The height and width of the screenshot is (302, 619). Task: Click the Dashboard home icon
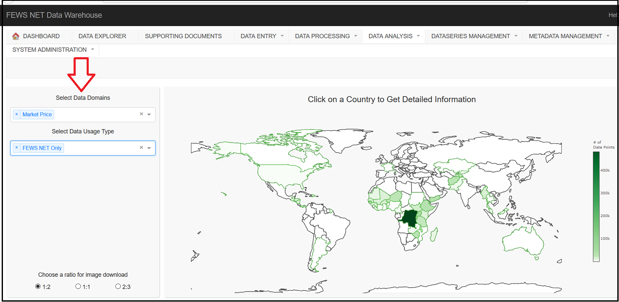pyautogui.click(x=16, y=36)
